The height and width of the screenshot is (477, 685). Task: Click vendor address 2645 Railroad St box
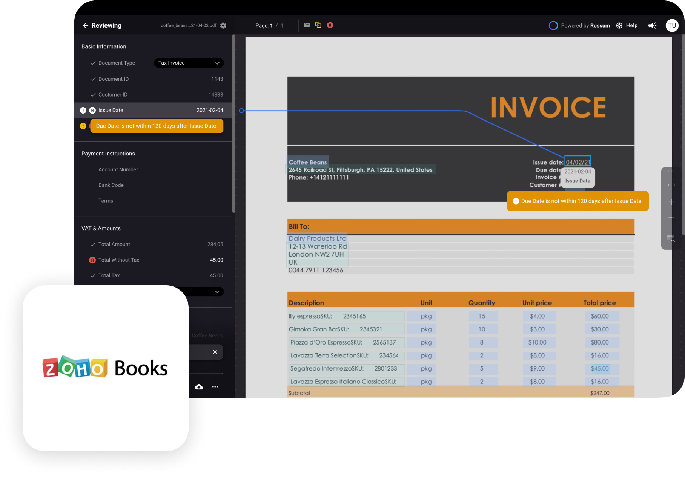[361, 170]
